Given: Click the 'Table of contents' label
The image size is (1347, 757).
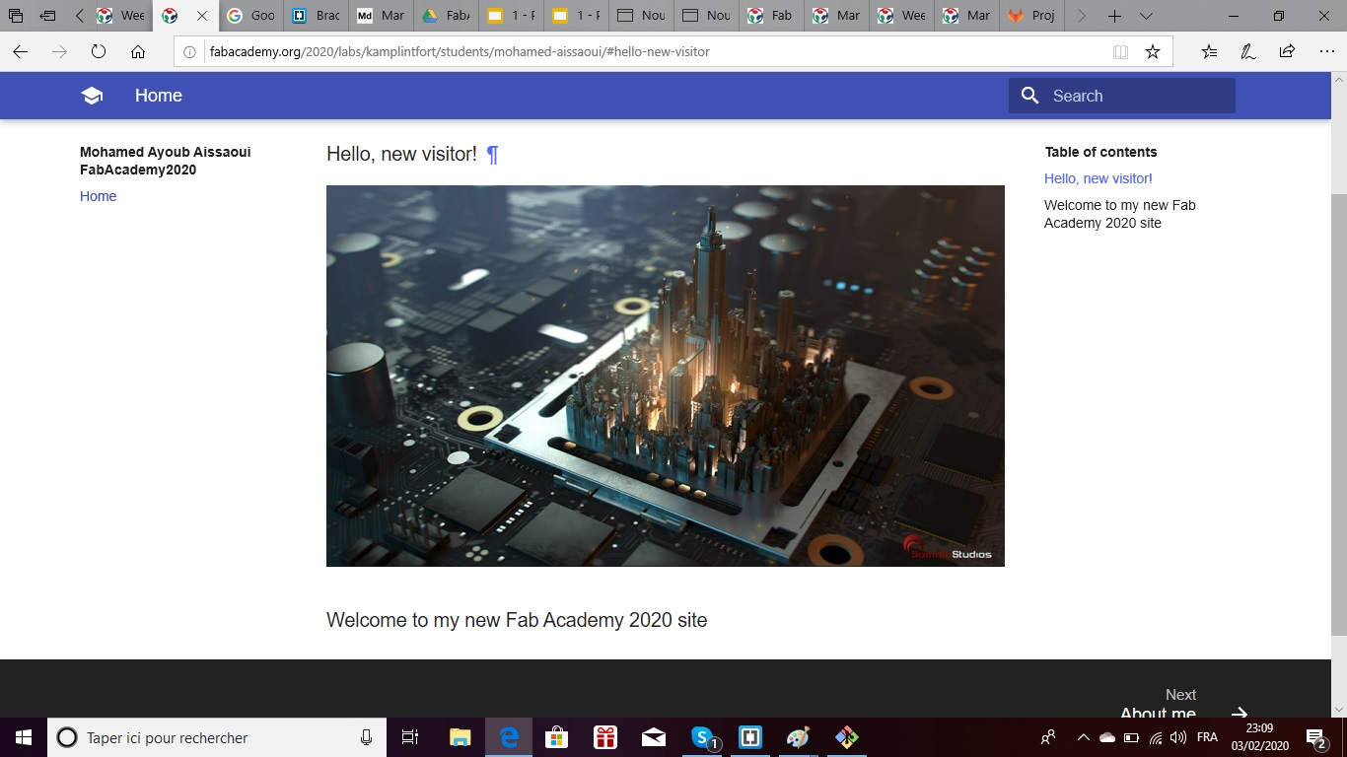Looking at the screenshot, I should coord(1101,152).
